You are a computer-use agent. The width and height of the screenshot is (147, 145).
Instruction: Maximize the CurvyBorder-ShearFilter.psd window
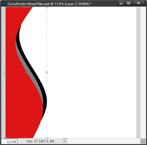point(129,3)
